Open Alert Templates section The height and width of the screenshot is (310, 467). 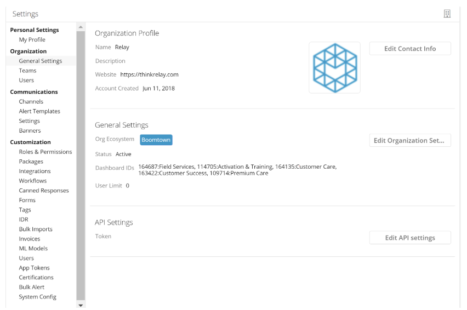39,111
